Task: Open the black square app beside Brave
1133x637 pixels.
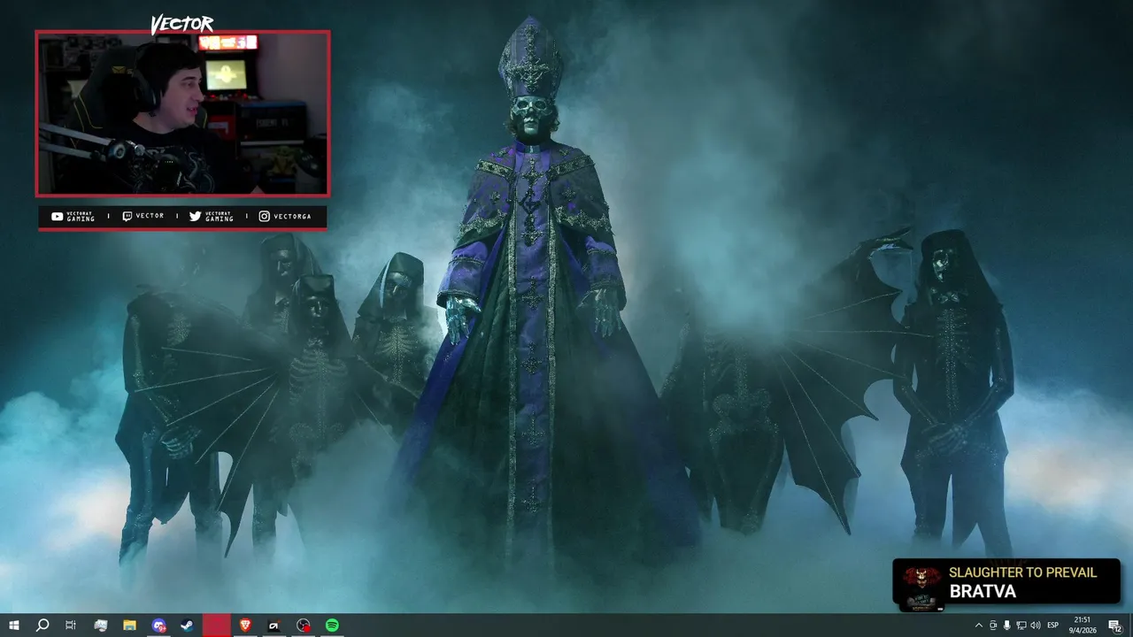Action: pyautogui.click(x=274, y=625)
